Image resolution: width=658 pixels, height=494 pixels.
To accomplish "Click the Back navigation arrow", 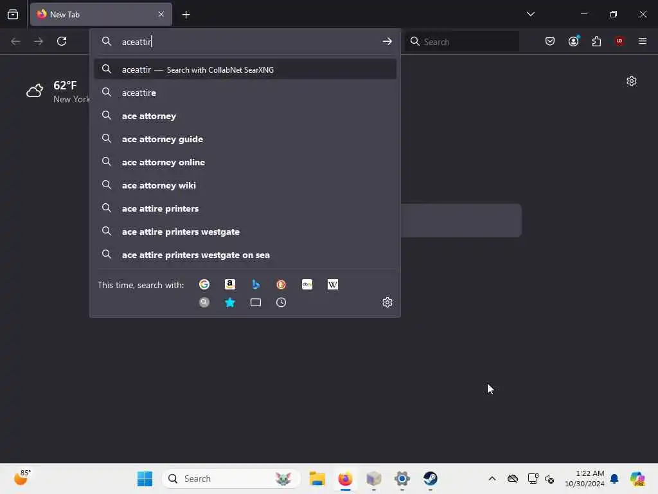I will tap(15, 41).
